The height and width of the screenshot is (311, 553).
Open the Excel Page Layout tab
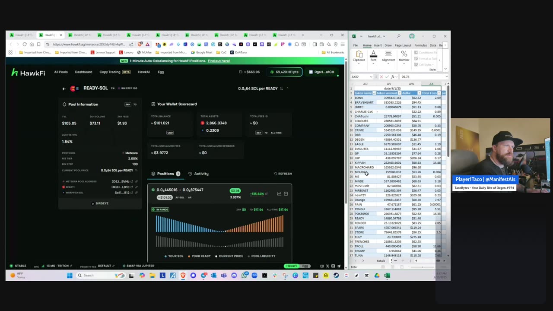403,45
